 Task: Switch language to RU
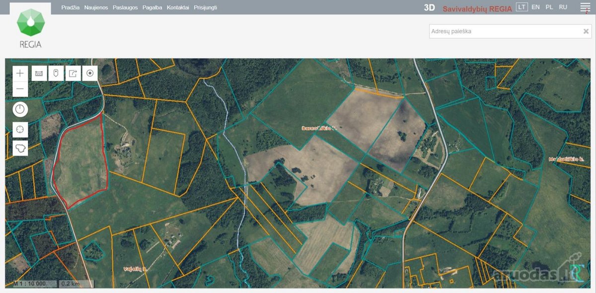coord(563,7)
